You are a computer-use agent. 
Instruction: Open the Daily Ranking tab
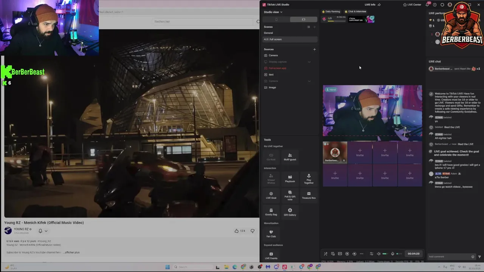(x=331, y=11)
